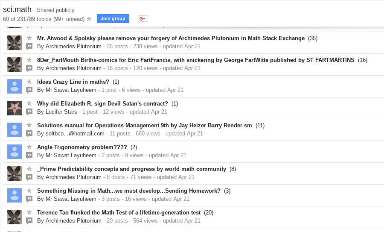Click speech bubble icon under Lucifer Stars topic star
Screen dimensions: 384x232
click(29, 112)
